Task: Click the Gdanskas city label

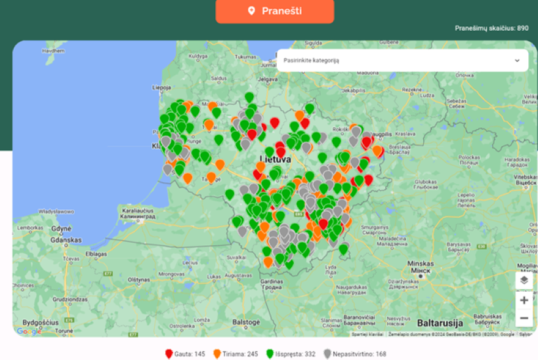Action: pos(66,240)
